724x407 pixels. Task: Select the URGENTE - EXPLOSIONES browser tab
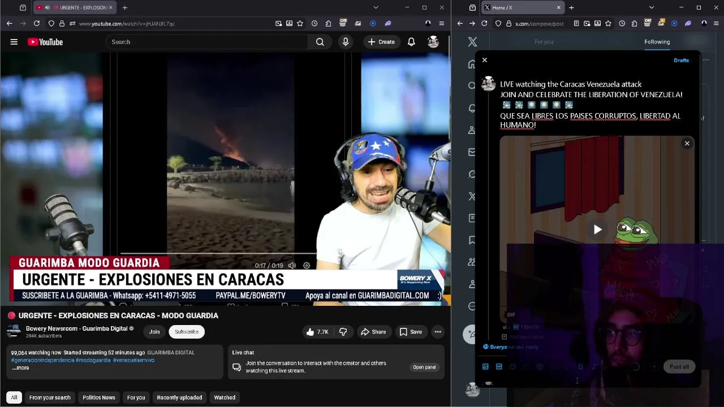pos(74,7)
